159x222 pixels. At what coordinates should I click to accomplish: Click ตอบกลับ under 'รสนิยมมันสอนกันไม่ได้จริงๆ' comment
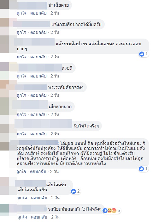click(x=39, y=217)
